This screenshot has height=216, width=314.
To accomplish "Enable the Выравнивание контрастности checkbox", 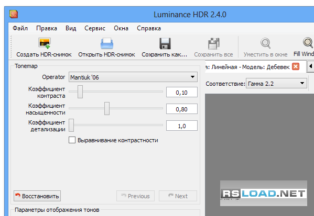I will coord(72,140).
